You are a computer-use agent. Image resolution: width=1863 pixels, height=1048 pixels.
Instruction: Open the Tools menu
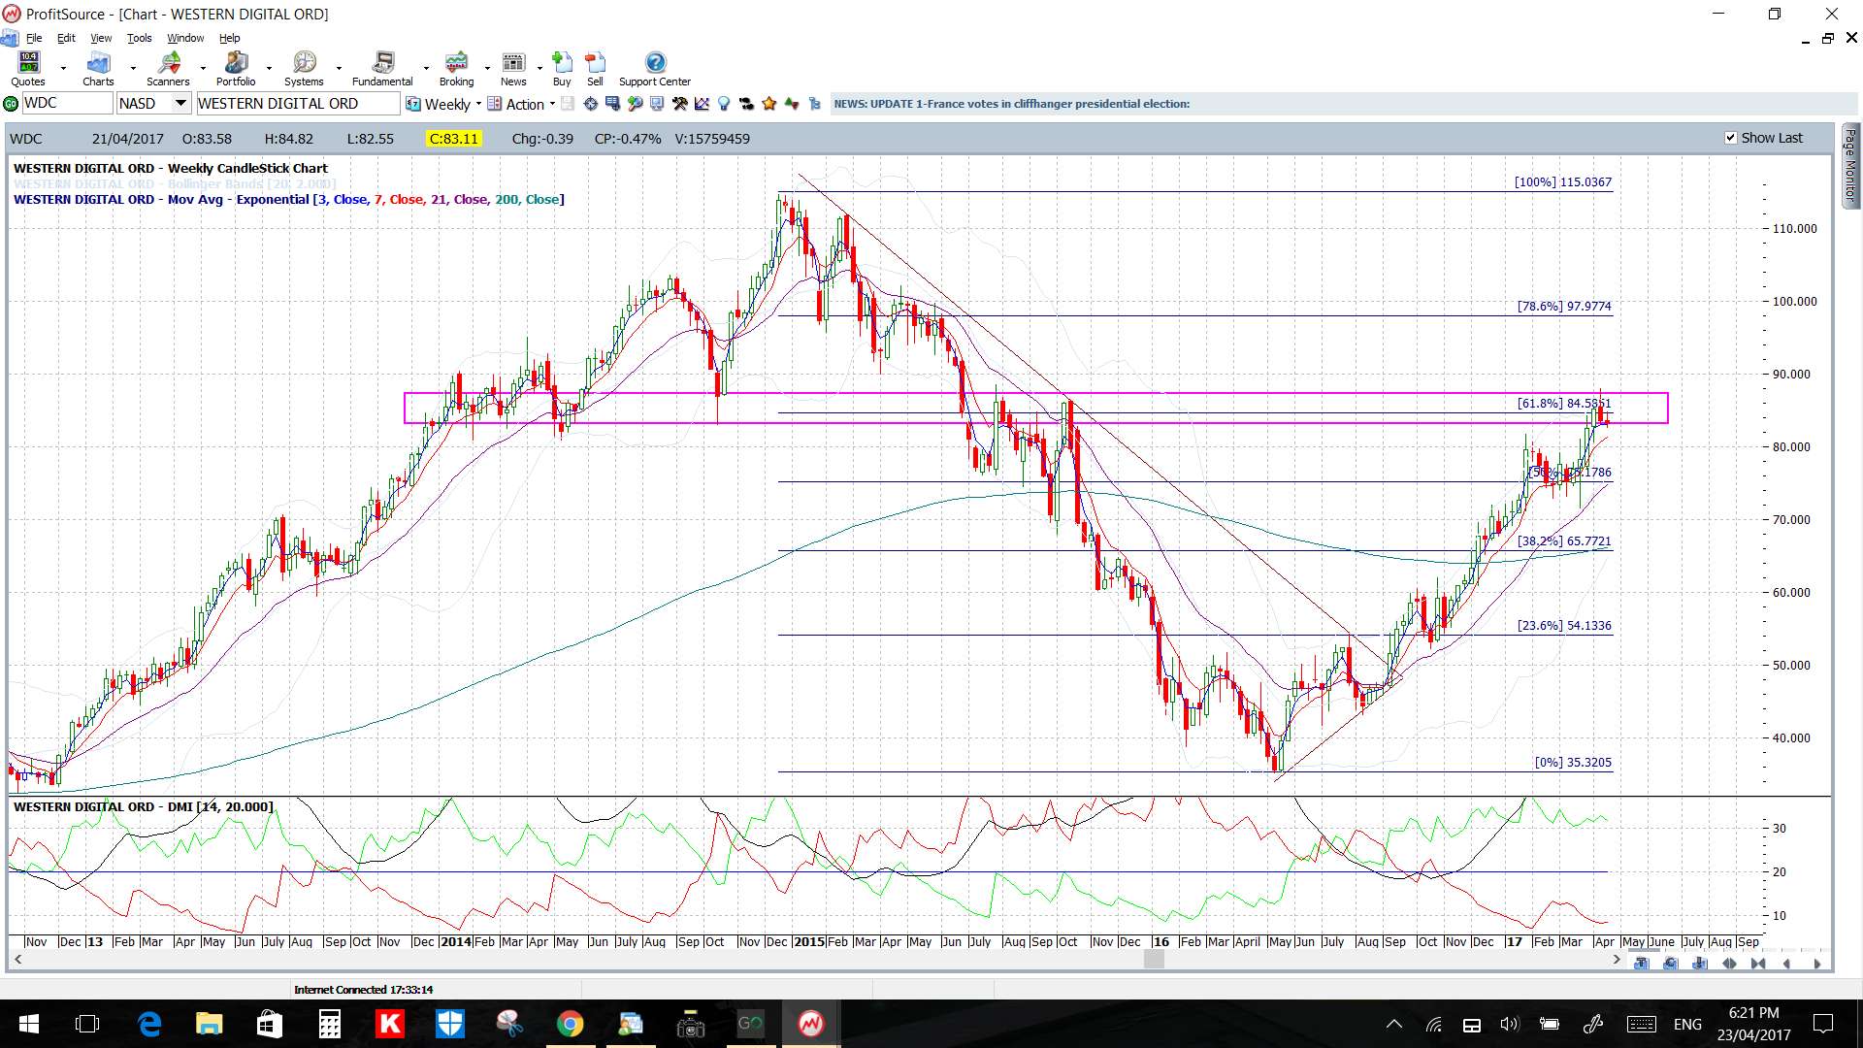click(x=139, y=38)
